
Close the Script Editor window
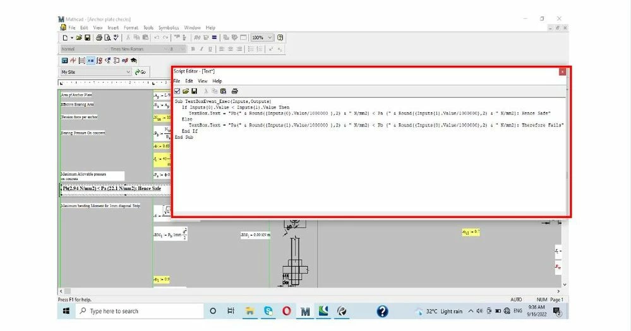[562, 71]
